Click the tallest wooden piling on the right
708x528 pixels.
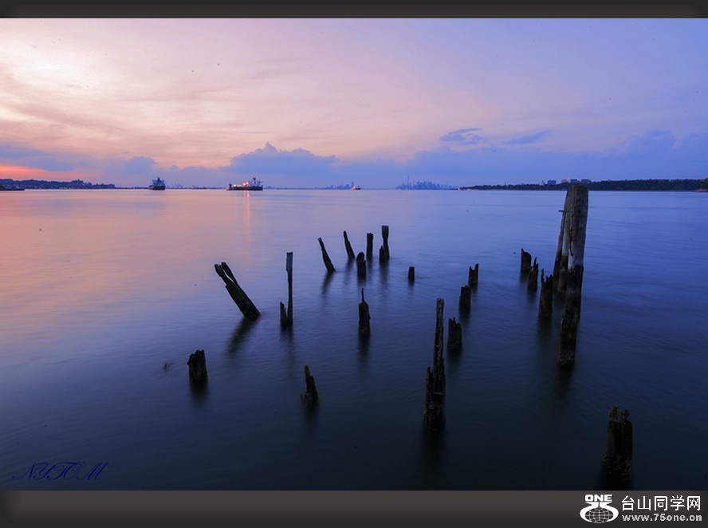(572, 239)
